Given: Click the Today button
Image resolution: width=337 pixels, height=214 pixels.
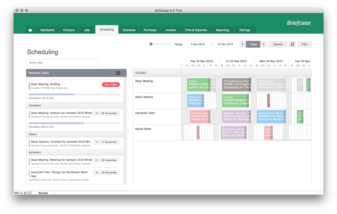Looking at the screenshot, I should tap(253, 44).
